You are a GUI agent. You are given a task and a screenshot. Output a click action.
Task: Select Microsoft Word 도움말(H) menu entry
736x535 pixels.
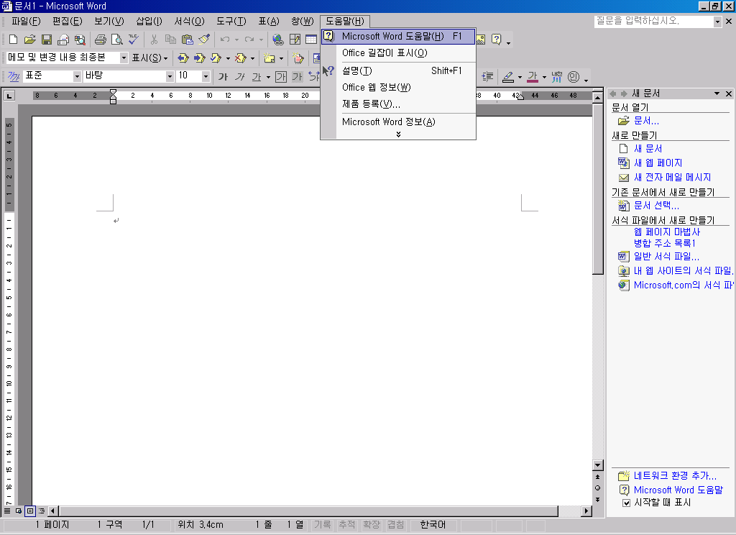coord(398,36)
